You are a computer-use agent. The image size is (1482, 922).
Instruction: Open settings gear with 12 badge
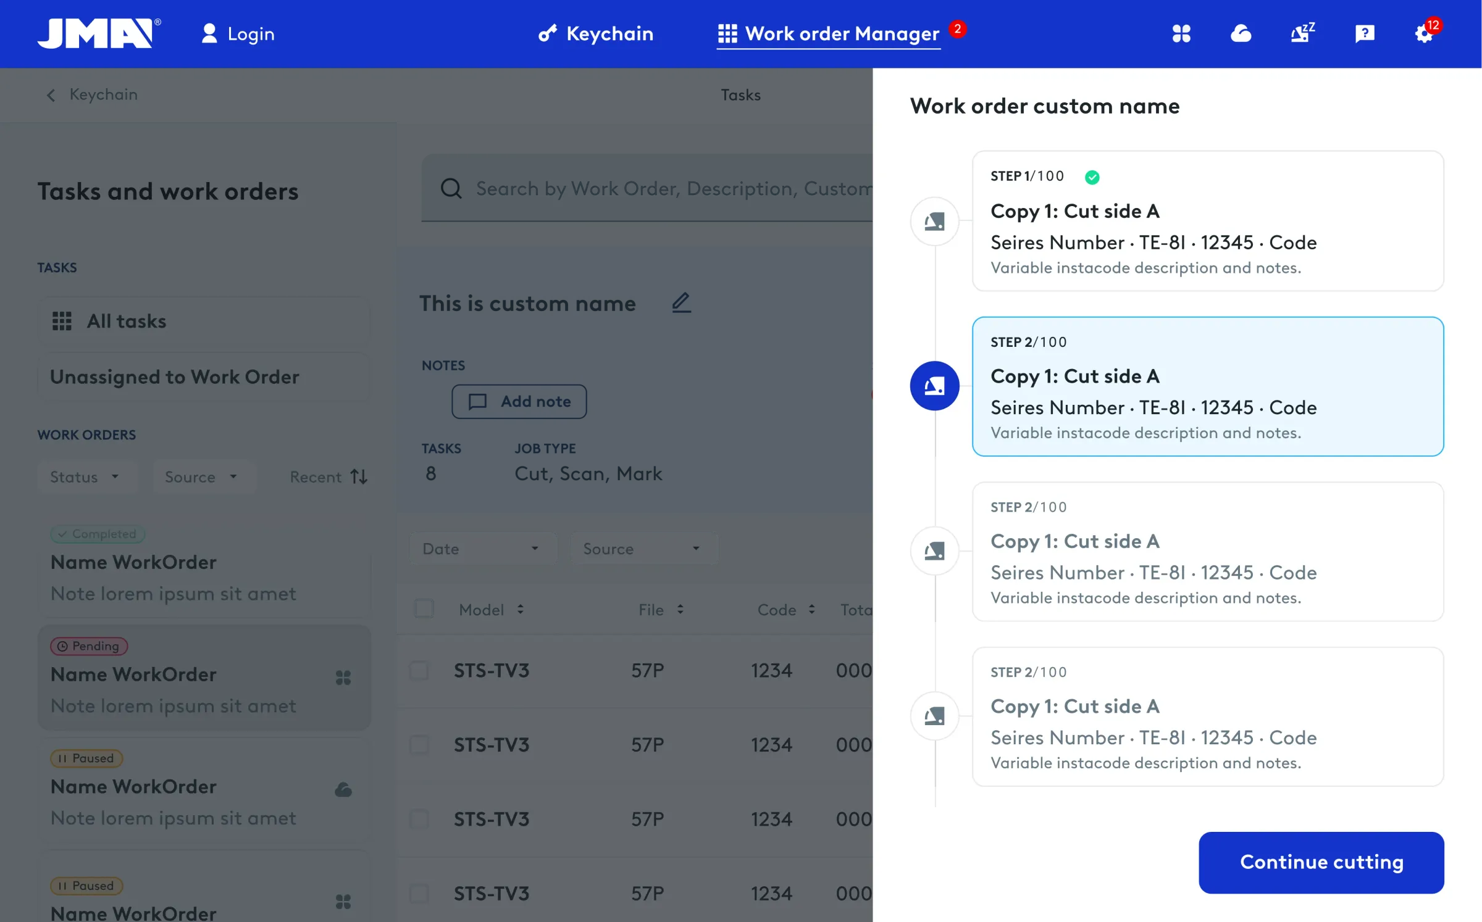(1424, 33)
